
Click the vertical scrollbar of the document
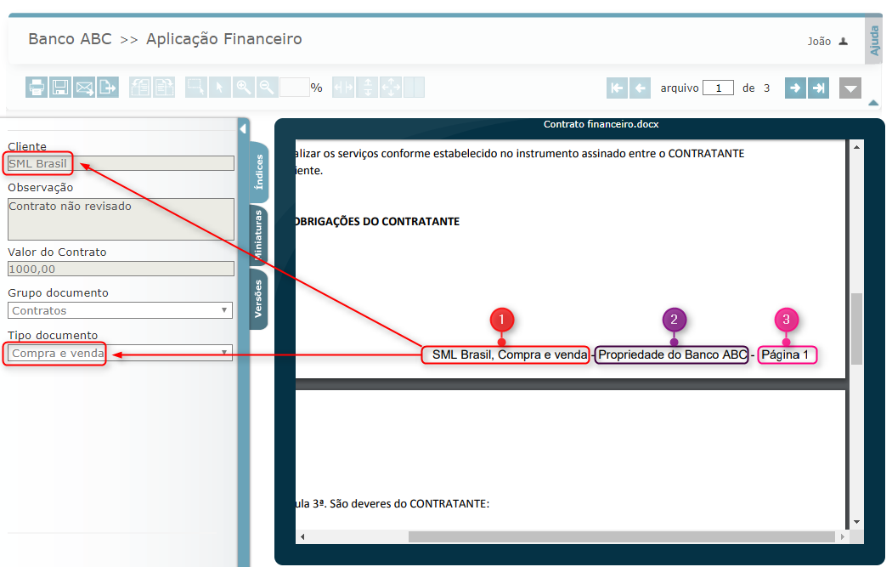[x=856, y=328]
